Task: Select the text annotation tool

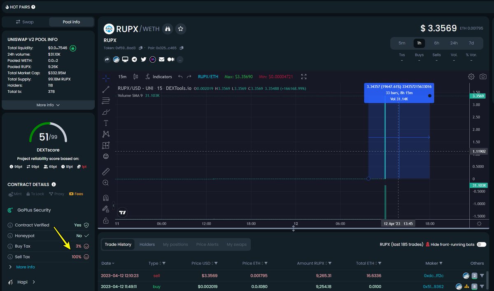Action: coord(106,123)
